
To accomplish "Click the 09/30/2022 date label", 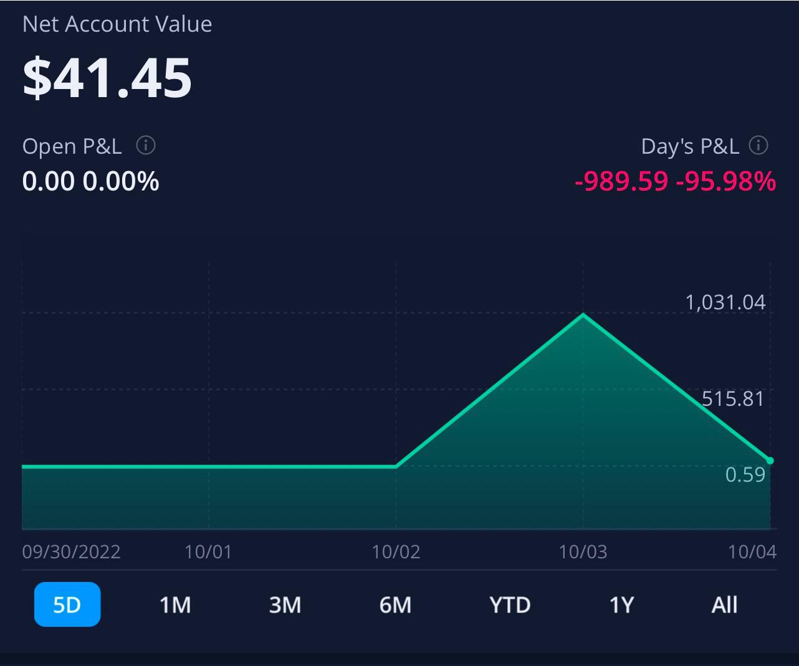I will (71, 552).
